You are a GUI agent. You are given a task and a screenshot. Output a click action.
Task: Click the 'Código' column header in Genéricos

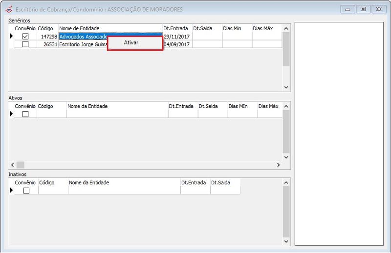tap(47, 28)
